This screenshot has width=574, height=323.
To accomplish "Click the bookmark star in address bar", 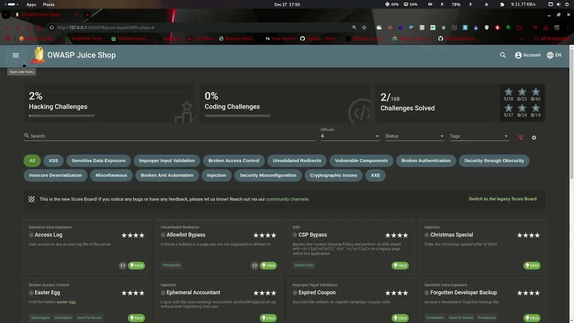I will (364, 27).
